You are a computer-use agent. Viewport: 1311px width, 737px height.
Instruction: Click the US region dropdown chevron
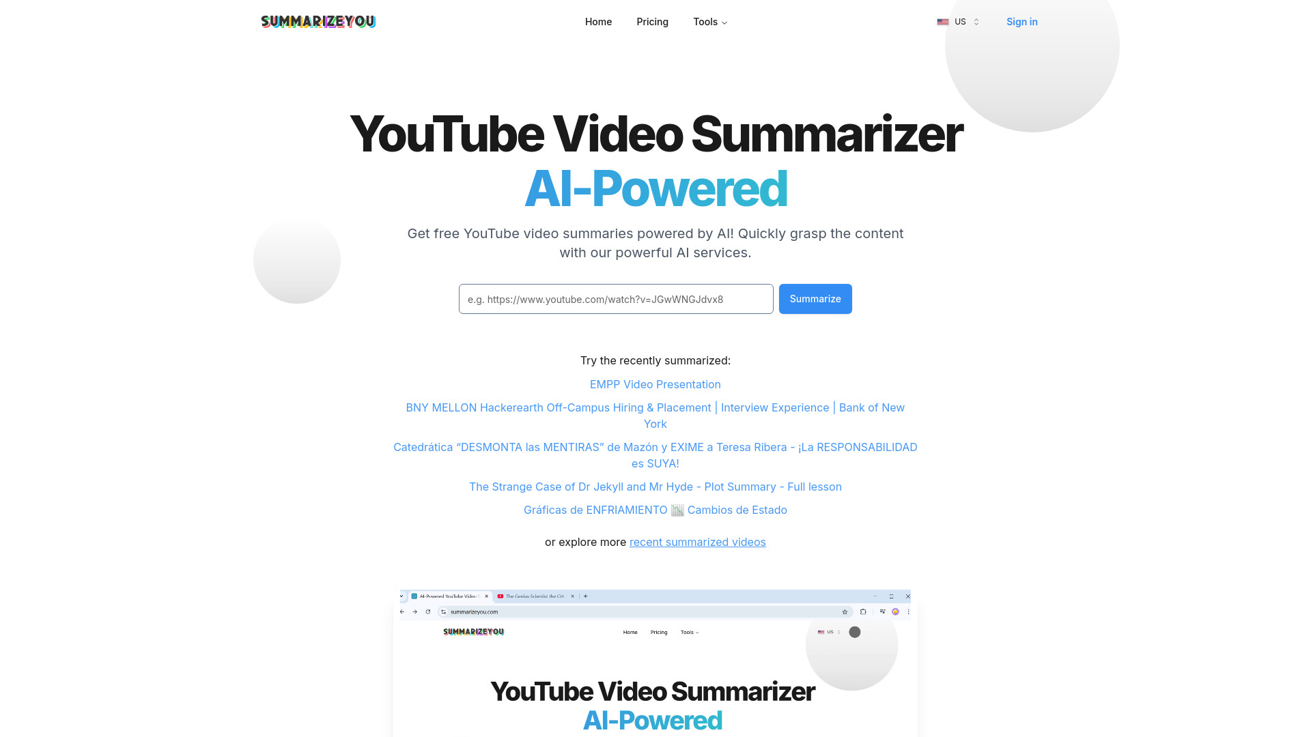tap(976, 22)
